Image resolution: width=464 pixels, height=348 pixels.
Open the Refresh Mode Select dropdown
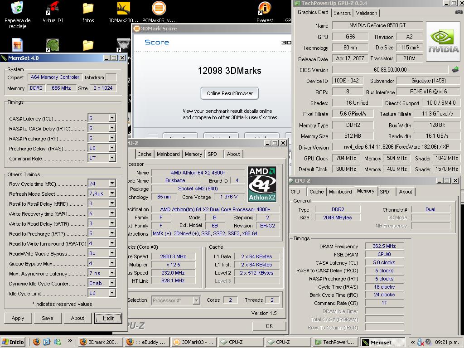(112, 193)
